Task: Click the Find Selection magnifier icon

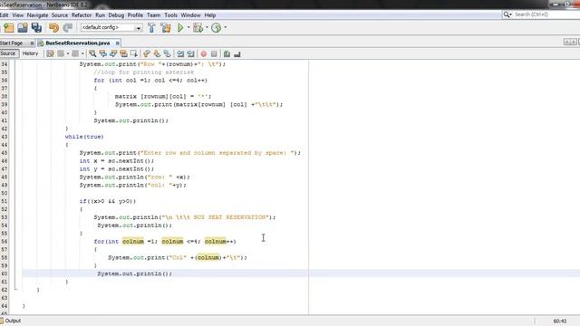Action: coord(92,54)
